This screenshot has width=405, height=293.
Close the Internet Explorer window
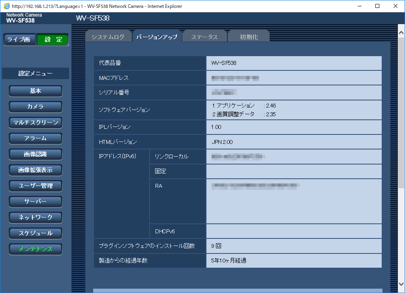396,6
